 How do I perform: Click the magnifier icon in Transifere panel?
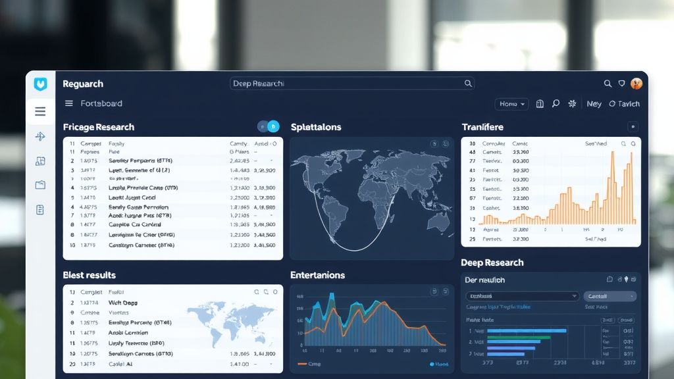coord(623,143)
